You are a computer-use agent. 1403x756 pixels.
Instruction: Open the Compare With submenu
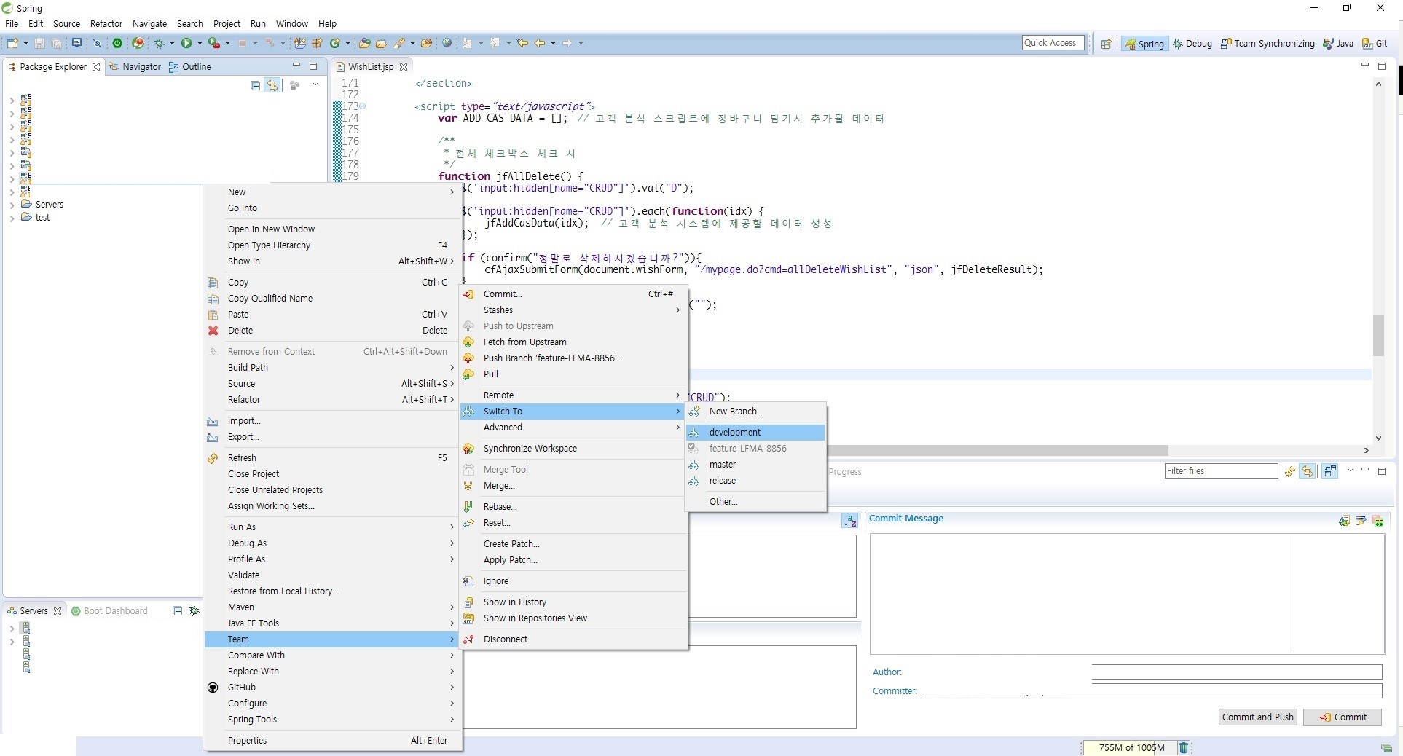point(332,655)
